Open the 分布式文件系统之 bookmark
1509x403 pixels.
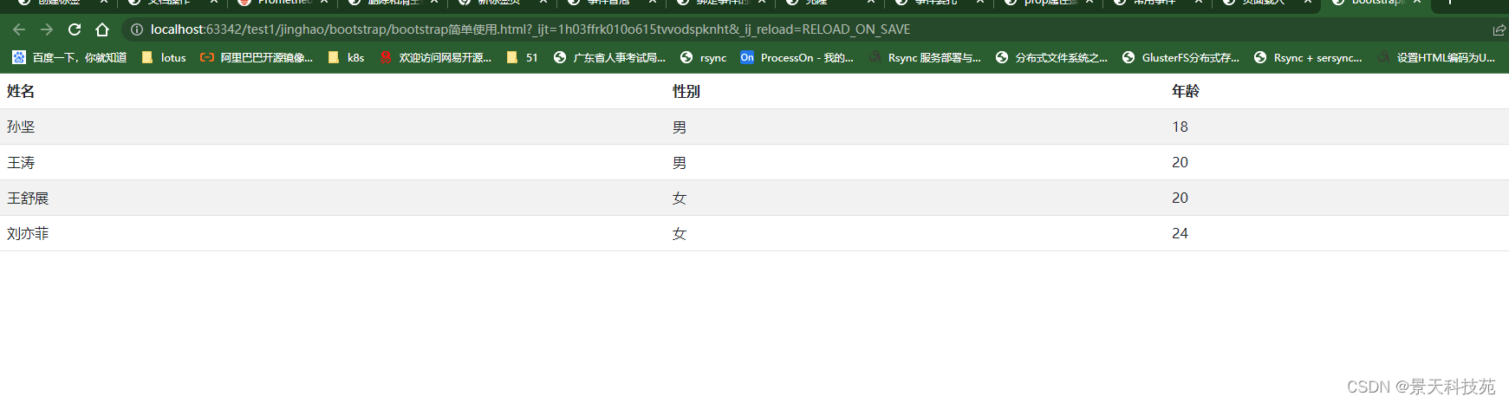(x=1051, y=57)
